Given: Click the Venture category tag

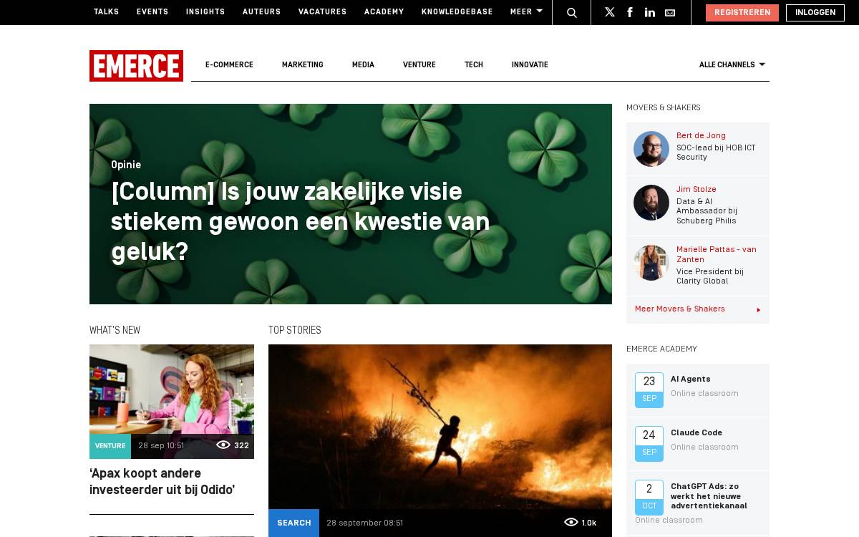Looking at the screenshot, I should (x=110, y=446).
